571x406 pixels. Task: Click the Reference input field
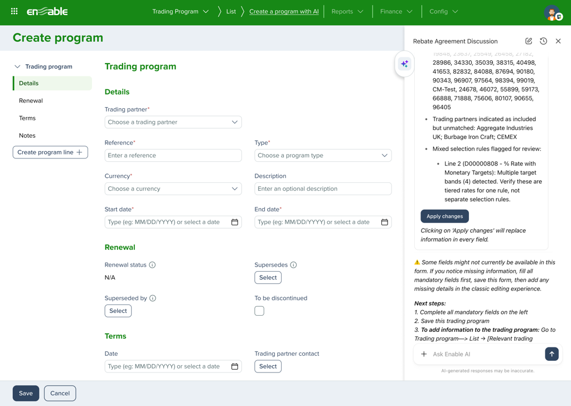(173, 156)
